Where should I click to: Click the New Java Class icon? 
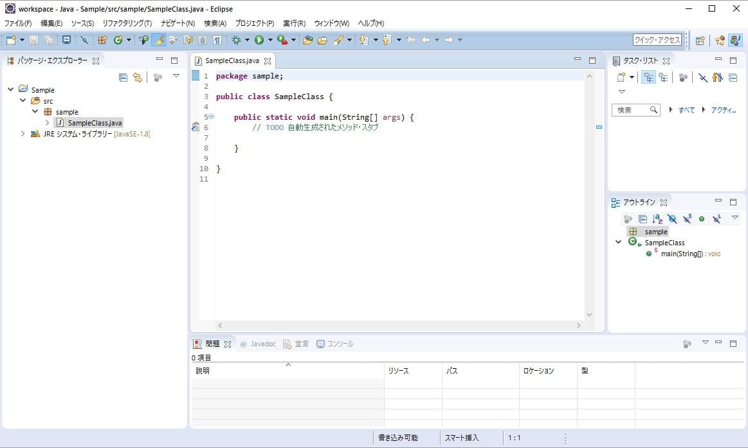(118, 40)
